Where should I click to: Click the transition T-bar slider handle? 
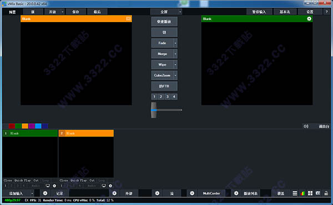point(154,110)
